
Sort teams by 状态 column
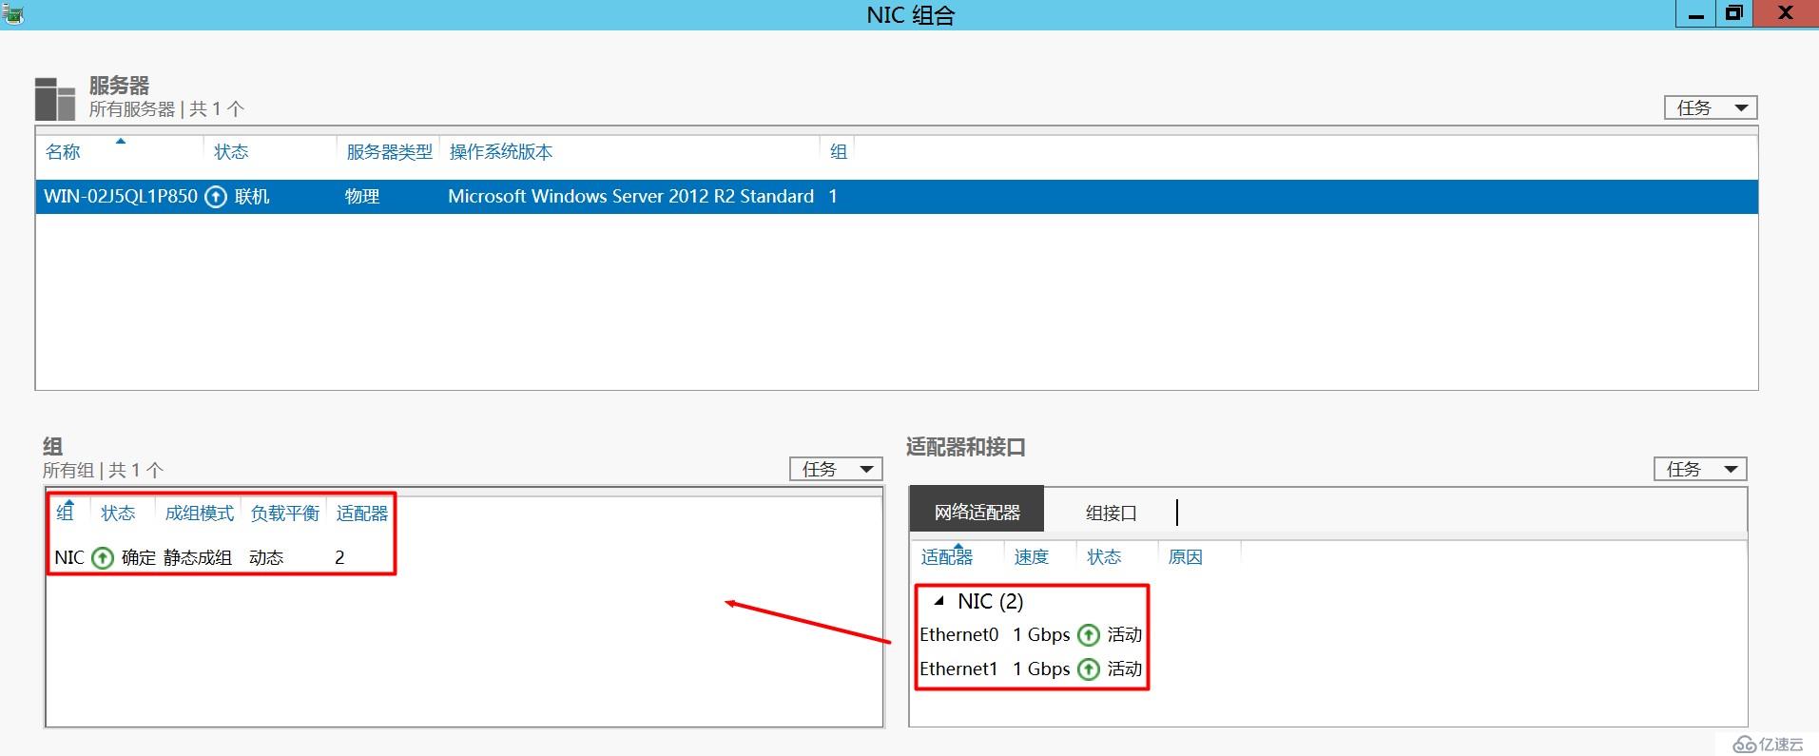[x=118, y=513]
